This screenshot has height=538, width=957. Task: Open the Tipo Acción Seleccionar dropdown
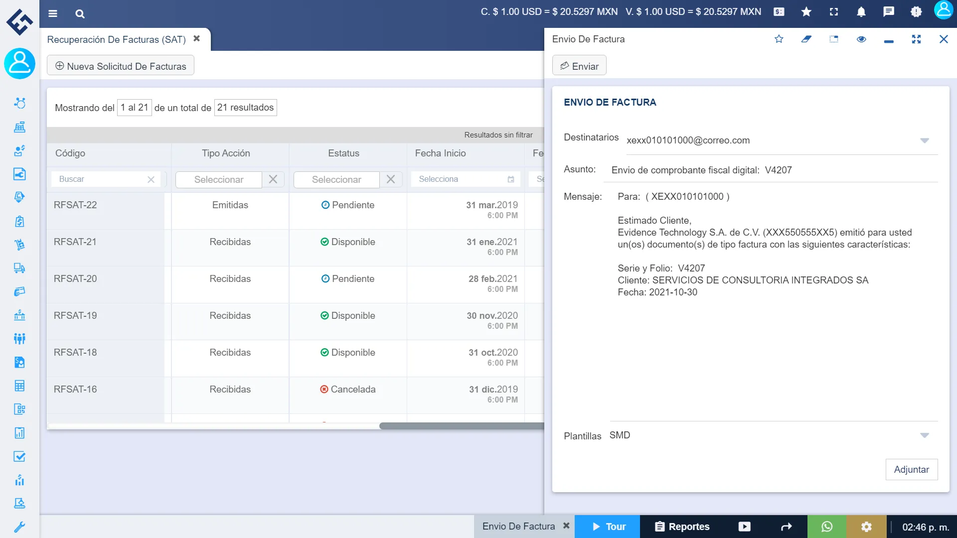coord(219,179)
